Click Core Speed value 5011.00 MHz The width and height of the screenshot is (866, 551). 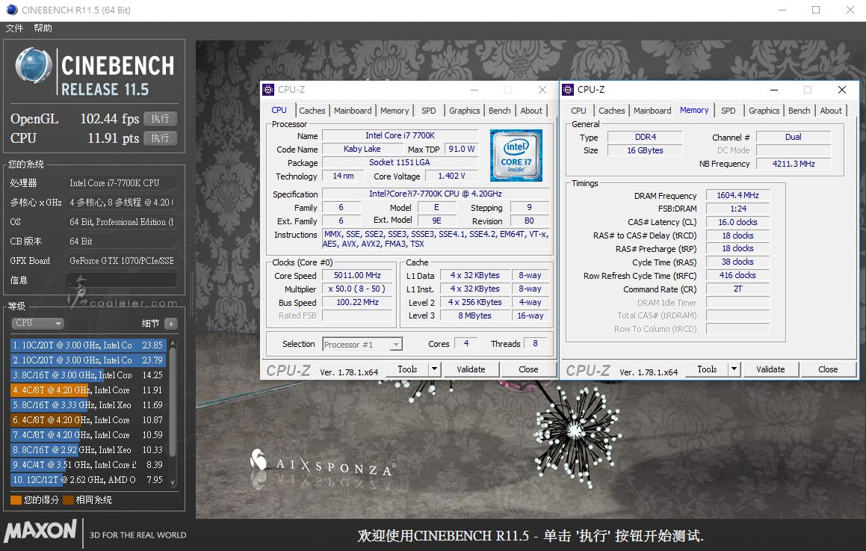357,275
